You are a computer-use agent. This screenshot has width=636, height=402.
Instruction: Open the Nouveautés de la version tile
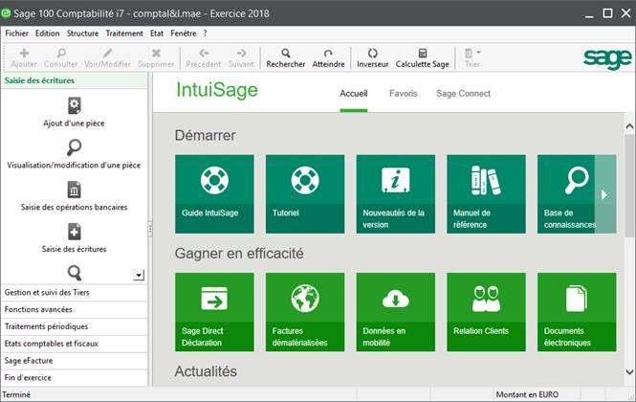(x=396, y=194)
